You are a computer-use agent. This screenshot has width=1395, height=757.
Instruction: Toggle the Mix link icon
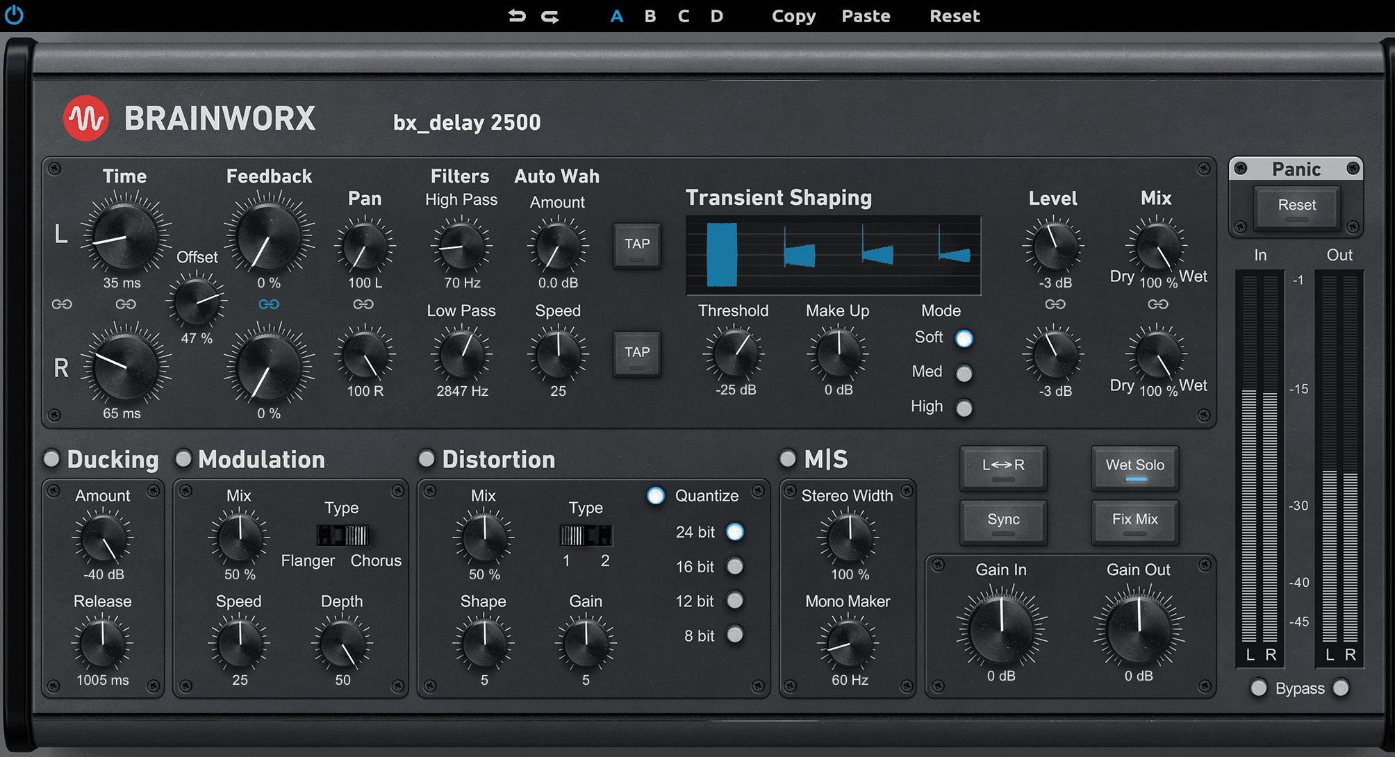[x=1158, y=304]
